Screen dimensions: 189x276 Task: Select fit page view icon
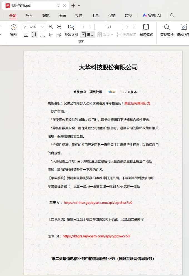(34, 35)
